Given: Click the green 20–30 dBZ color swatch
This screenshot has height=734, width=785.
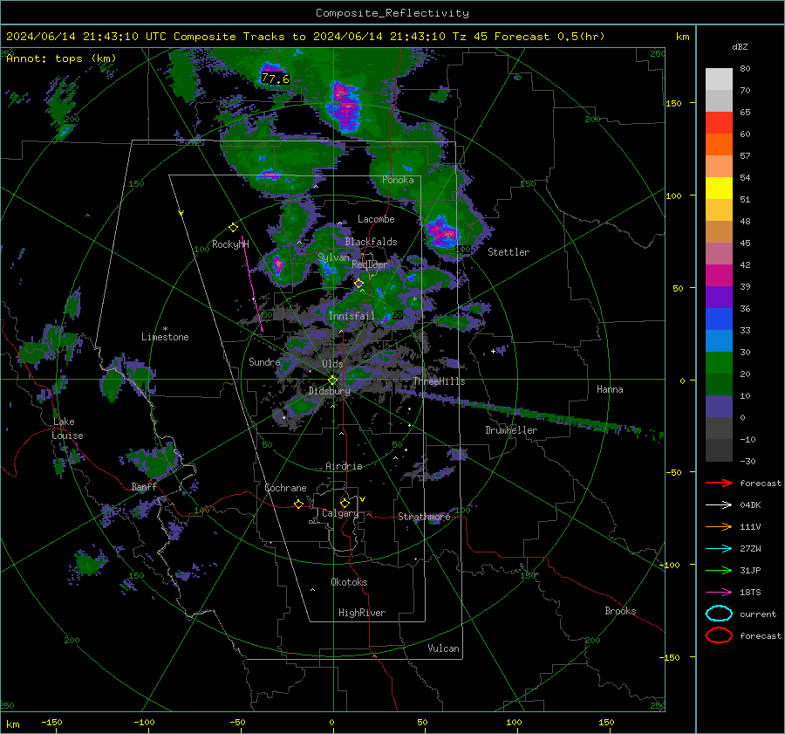Looking at the screenshot, I should pos(719,363).
